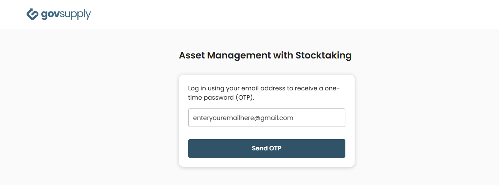Click gray page background left of card
Viewport: 499px width, 185px height.
click(x=89, y=115)
